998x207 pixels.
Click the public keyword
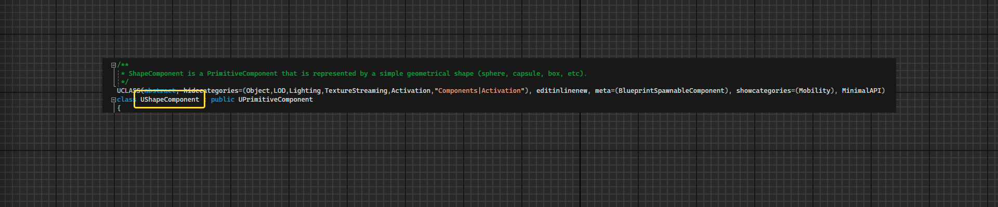(222, 100)
